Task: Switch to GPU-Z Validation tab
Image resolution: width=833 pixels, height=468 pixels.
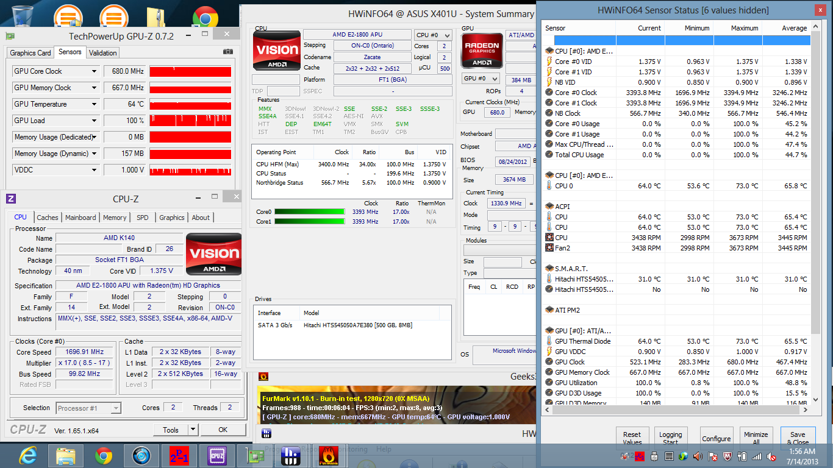Action: coord(103,53)
